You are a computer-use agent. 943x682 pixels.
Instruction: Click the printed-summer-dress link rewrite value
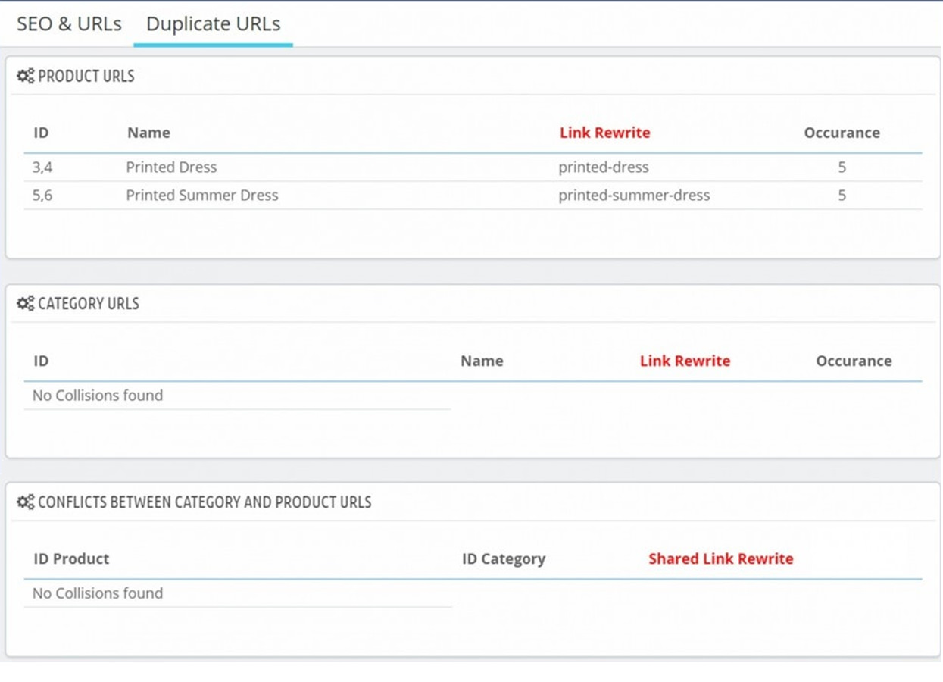click(x=634, y=196)
